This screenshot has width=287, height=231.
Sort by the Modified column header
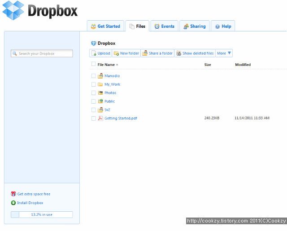(243, 65)
